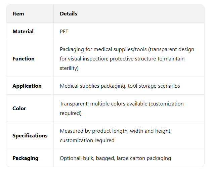The height and width of the screenshot is (171, 212).
Task: Click the "Details" column header
Action: tap(69, 14)
